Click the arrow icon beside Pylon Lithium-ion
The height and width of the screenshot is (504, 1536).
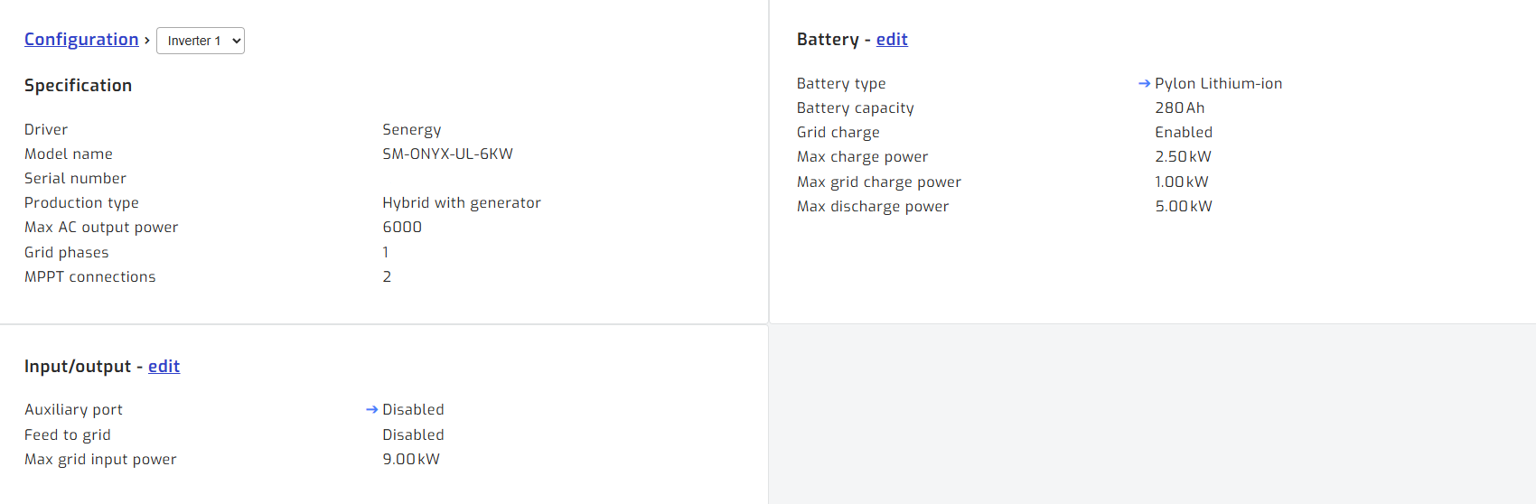click(1144, 83)
